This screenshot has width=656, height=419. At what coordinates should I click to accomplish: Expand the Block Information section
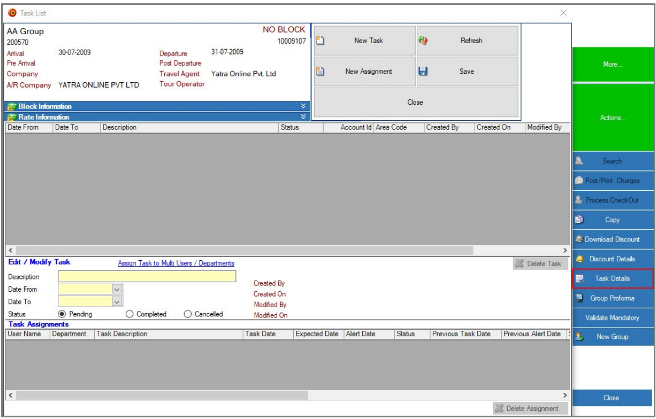coord(302,106)
